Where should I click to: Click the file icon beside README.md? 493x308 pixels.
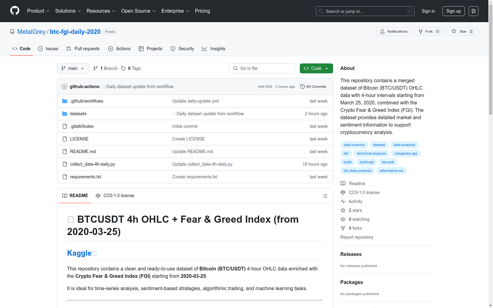(65, 152)
